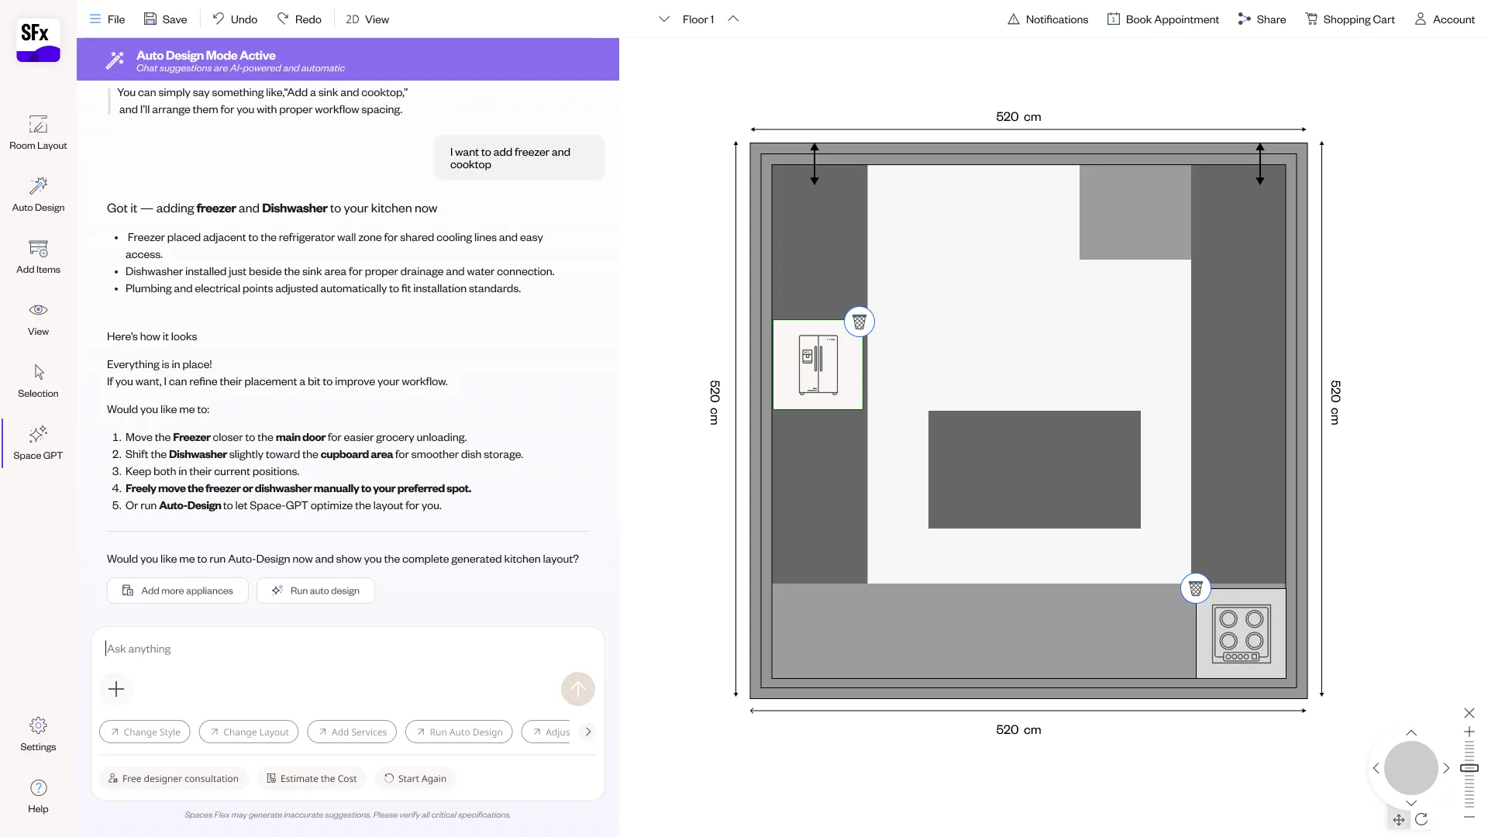Open the Help section

38,796
